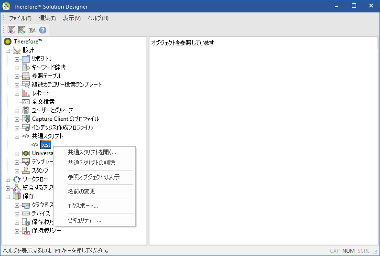The width and height of the screenshot is (380, 256).
Task: Select the 複数カテゴリー検索テンプレート label
Action: (x=66, y=85)
